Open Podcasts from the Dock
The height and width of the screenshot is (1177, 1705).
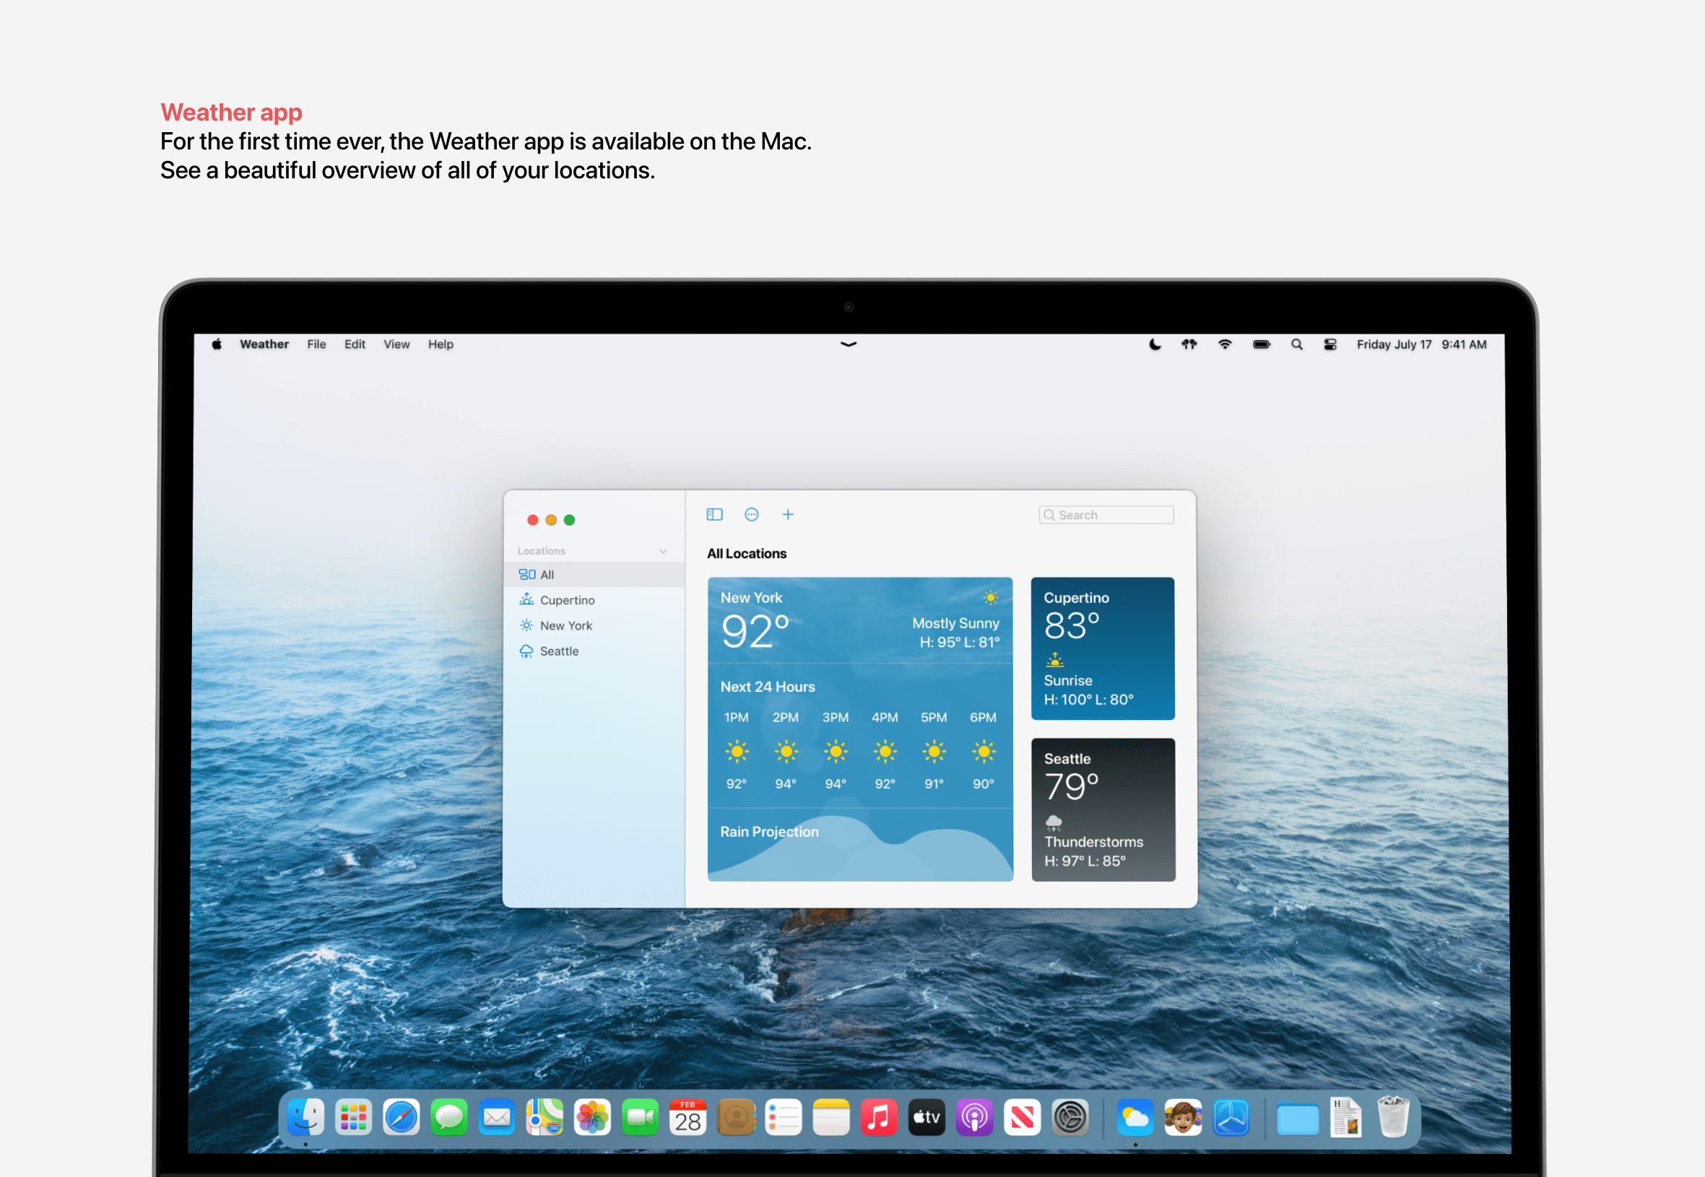975,1116
